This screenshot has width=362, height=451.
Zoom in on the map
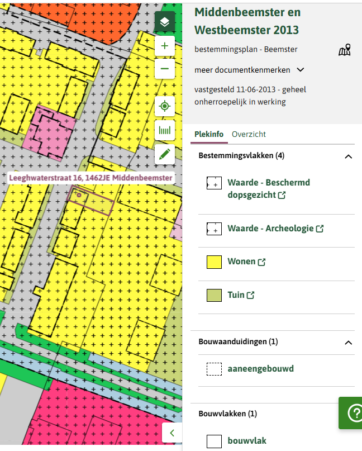pyautogui.click(x=164, y=46)
